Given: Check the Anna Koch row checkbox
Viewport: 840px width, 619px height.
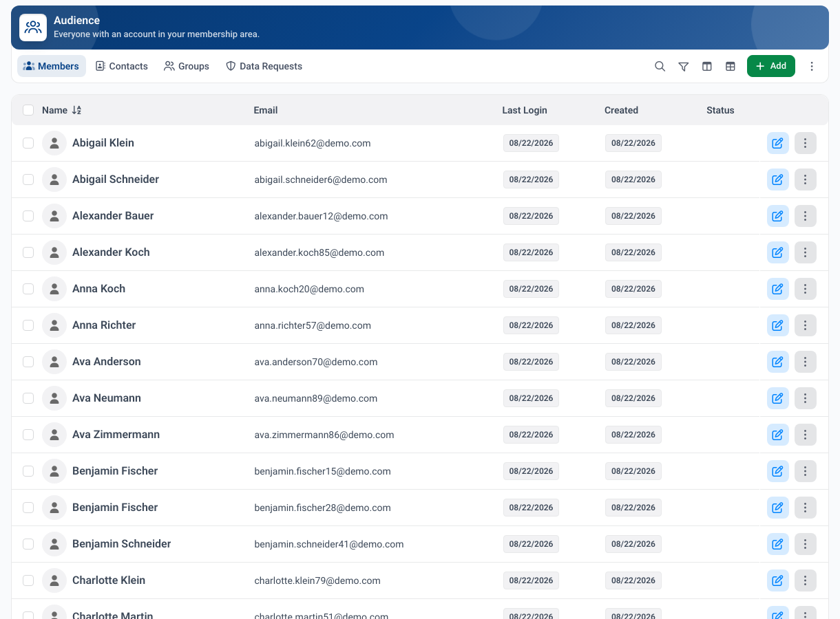Looking at the screenshot, I should 28,289.
